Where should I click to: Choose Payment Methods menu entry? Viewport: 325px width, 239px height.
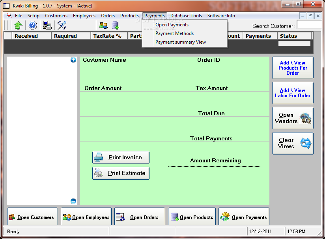pyautogui.click(x=185, y=33)
